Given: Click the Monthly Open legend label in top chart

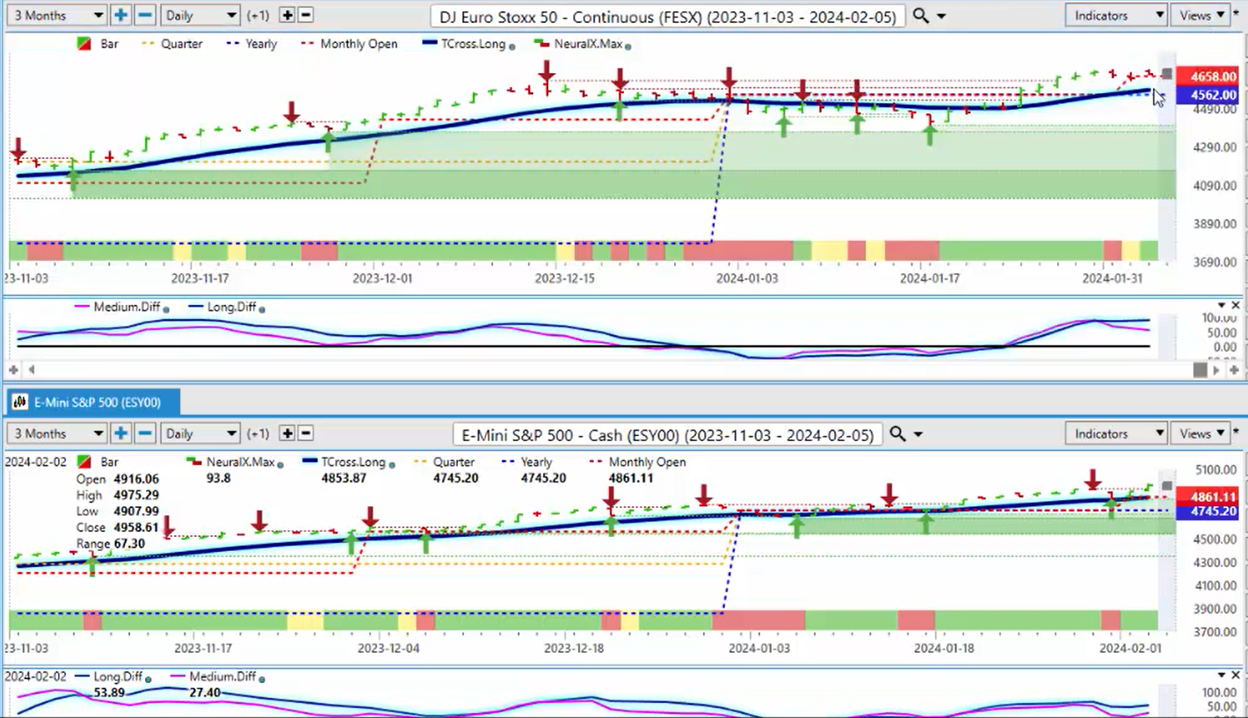Looking at the screenshot, I should pyautogui.click(x=359, y=44).
